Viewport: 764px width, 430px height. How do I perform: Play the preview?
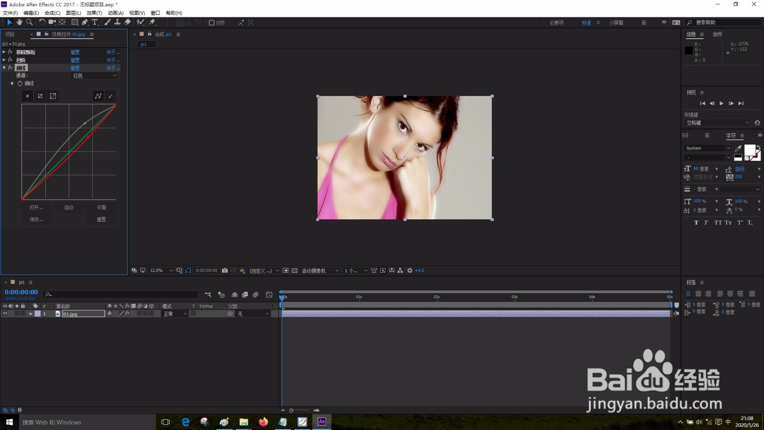click(x=722, y=103)
